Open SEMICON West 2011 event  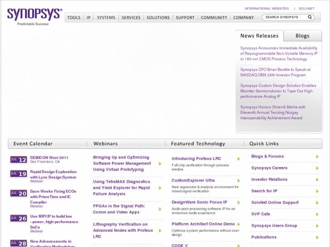pos(49,158)
